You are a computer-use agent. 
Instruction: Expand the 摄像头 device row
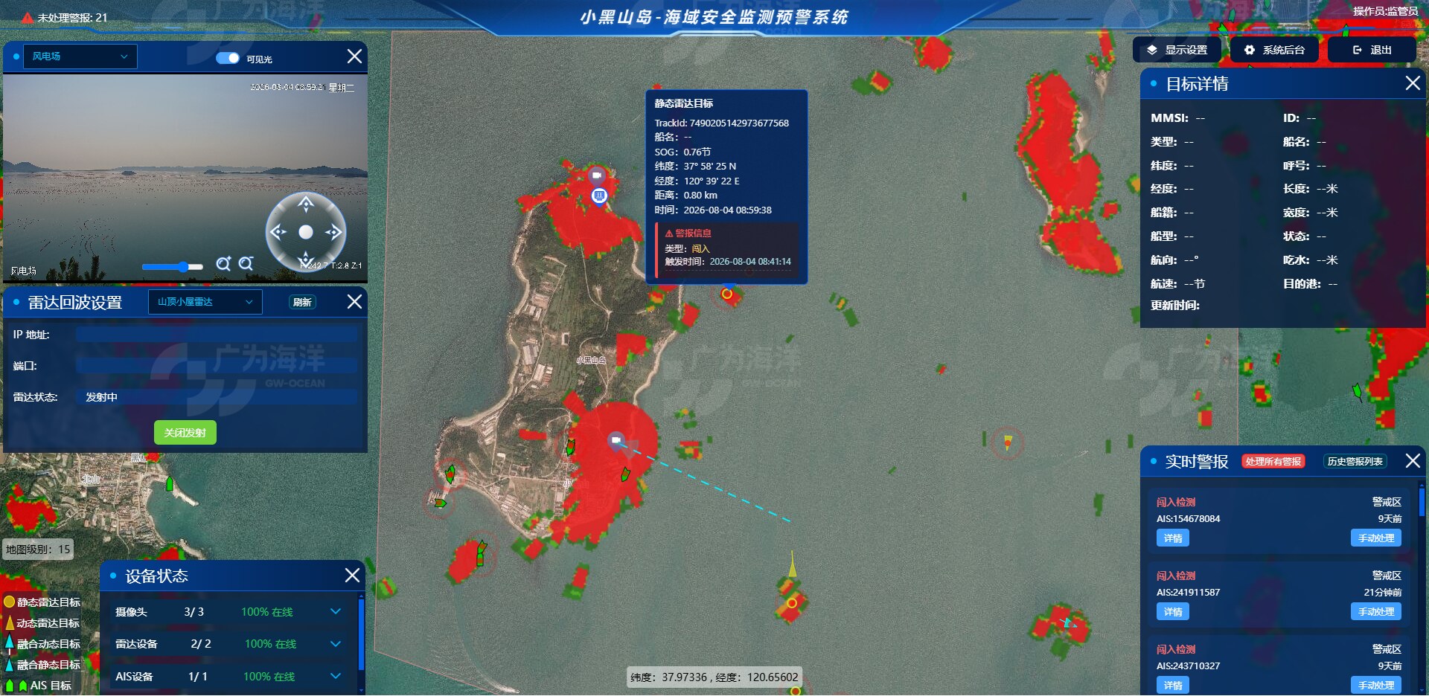pos(336,611)
